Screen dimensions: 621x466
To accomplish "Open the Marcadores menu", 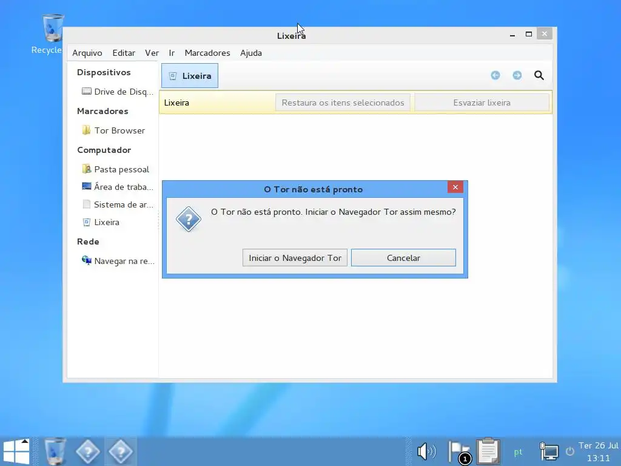I will click(x=207, y=53).
